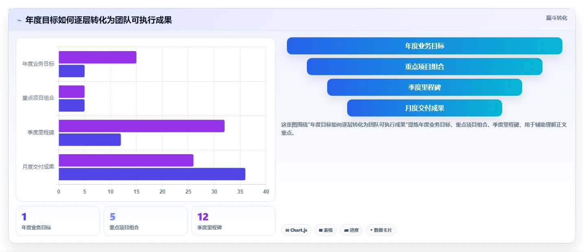Click the 进度 tag
584x252 pixels.
pyautogui.click(x=351, y=230)
